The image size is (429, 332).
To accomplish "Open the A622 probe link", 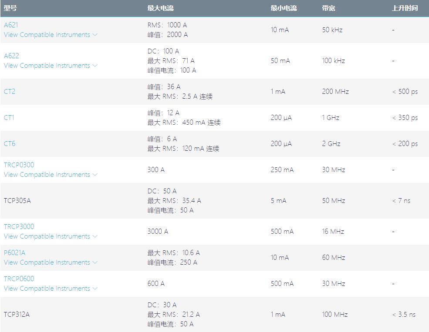I will coord(11,56).
